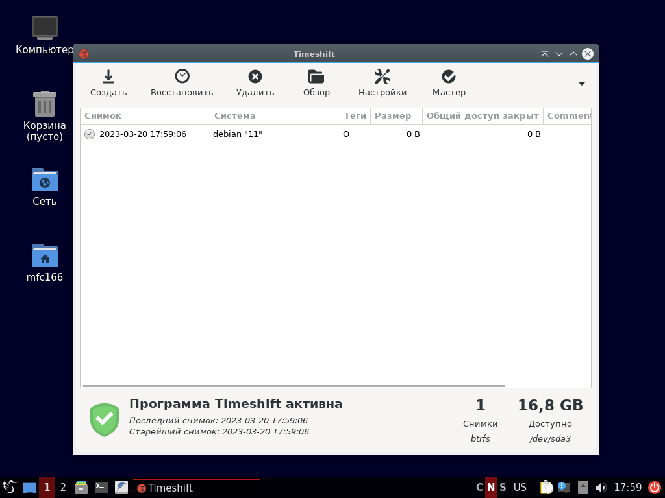Click the btrfs label in status area

pyautogui.click(x=480, y=439)
